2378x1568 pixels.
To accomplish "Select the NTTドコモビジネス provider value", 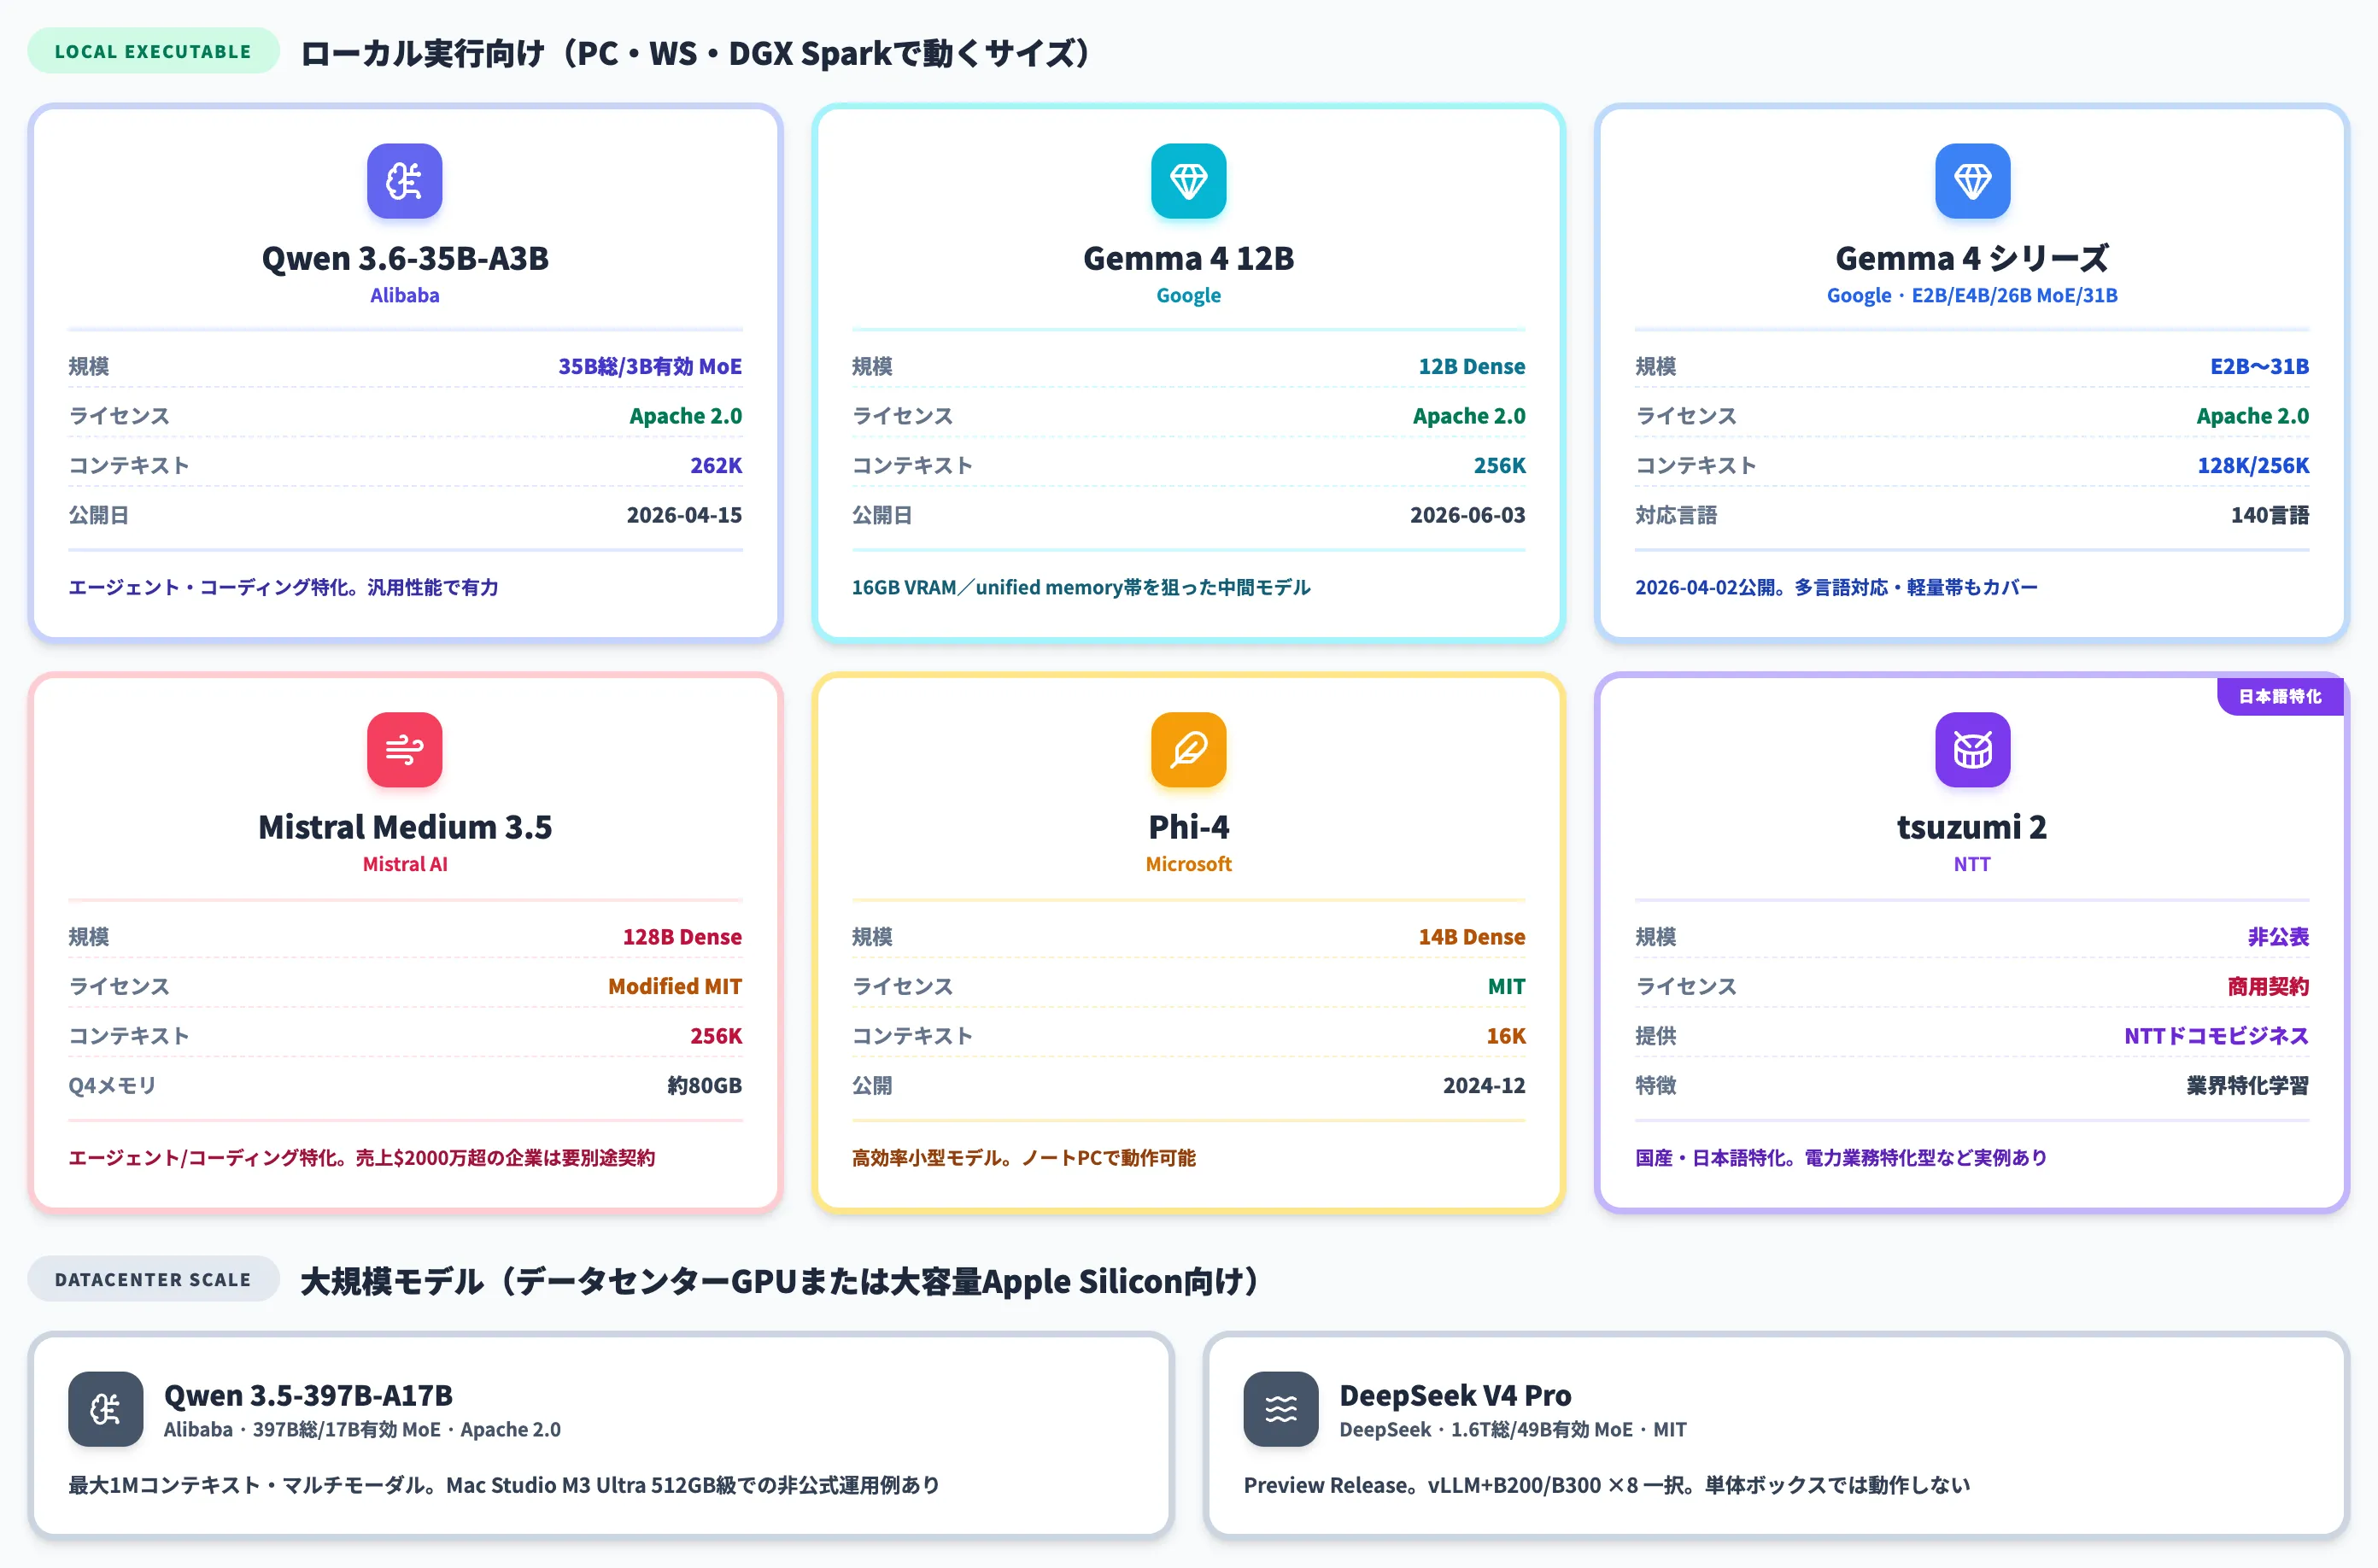I will click(2216, 1036).
